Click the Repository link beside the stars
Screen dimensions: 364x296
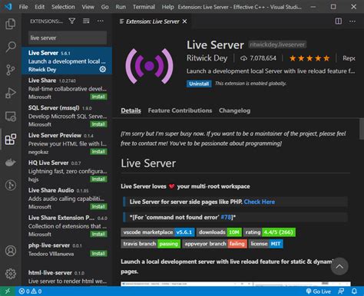[349, 58]
